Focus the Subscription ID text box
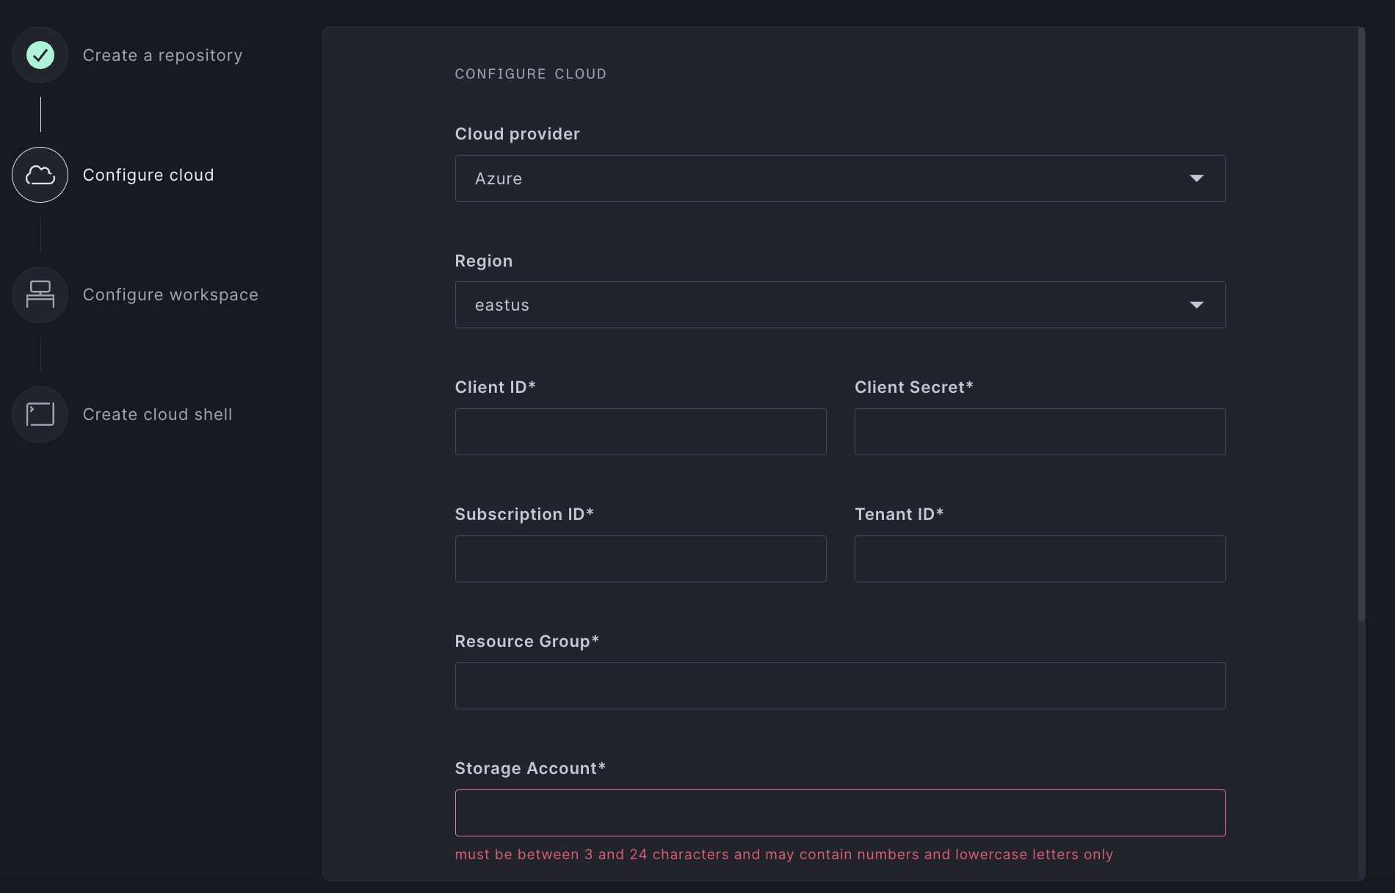1395x893 pixels. click(x=640, y=559)
